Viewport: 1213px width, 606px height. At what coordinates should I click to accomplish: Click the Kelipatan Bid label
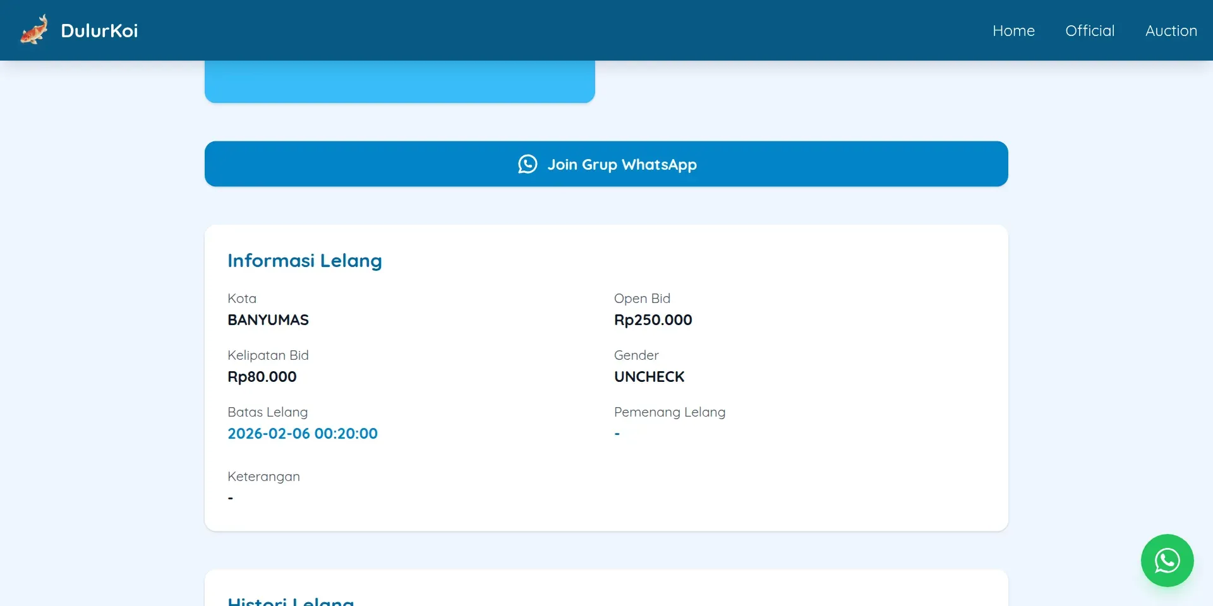pyautogui.click(x=268, y=355)
